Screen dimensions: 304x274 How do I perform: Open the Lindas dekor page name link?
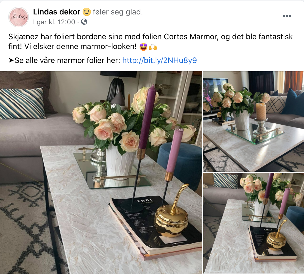click(57, 12)
